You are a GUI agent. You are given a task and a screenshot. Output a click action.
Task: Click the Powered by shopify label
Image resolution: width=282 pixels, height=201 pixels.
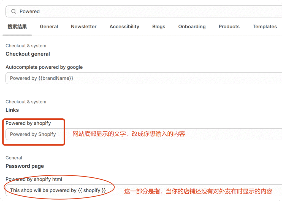click(x=28, y=123)
